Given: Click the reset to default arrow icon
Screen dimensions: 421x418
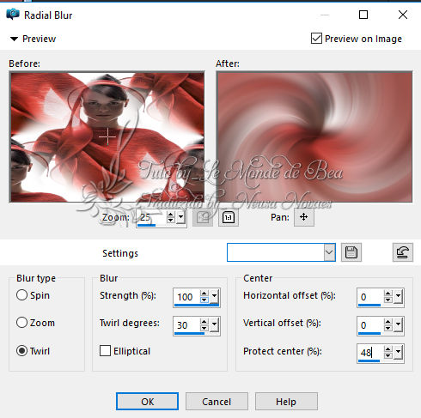Looking at the screenshot, I should click(403, 252).
